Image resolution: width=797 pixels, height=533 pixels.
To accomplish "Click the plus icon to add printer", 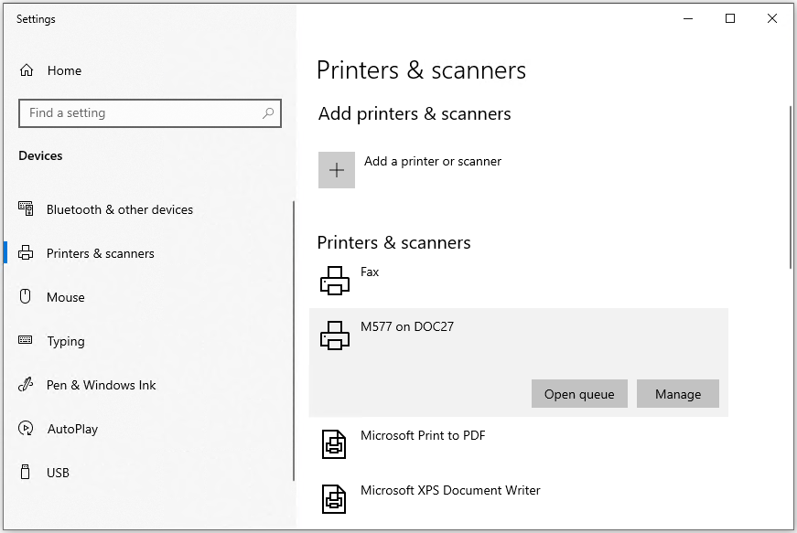I will pos(337,170).
